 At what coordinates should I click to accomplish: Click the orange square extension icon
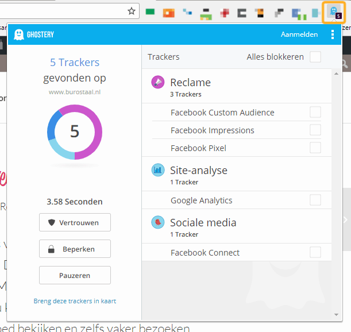tap(169, 13)
